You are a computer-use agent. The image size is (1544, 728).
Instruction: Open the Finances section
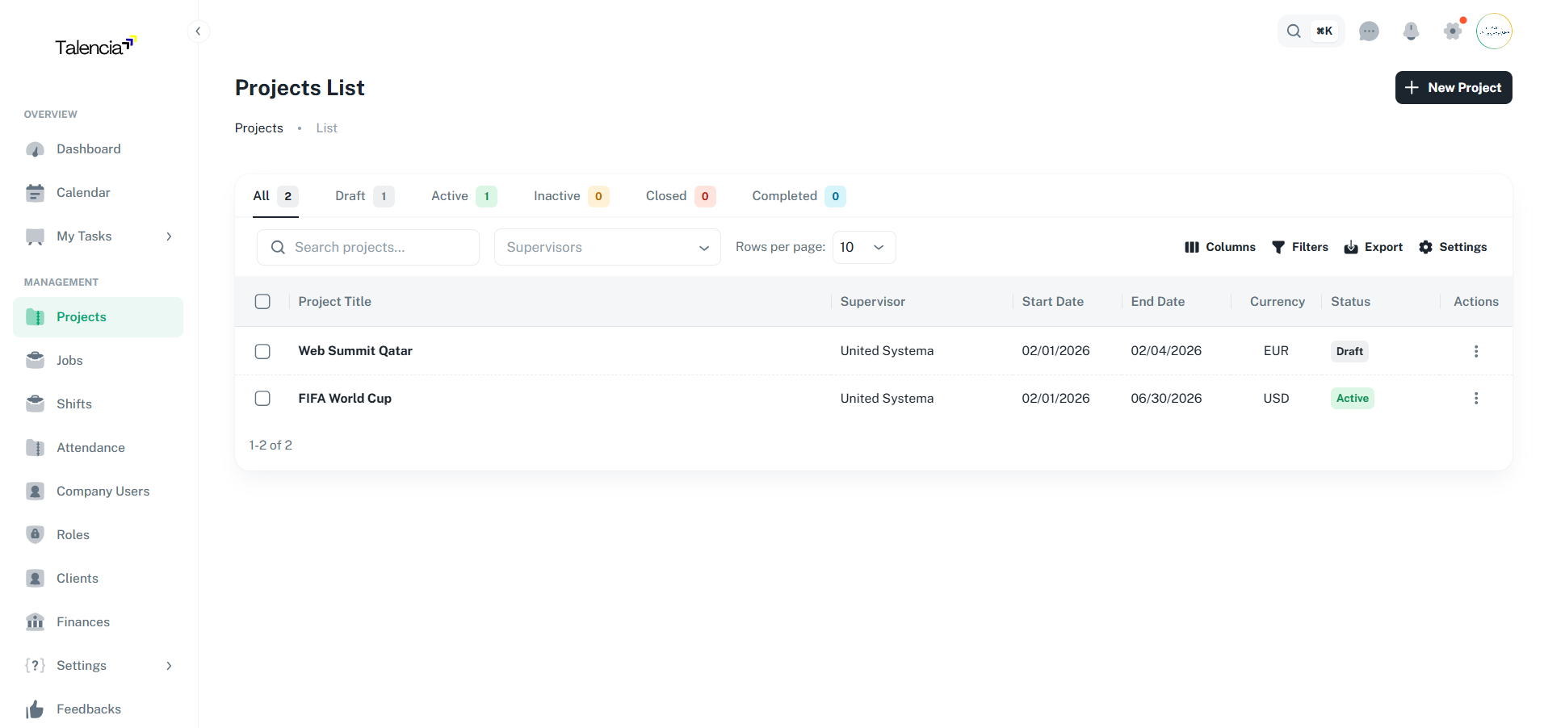(x=83, y=621)
